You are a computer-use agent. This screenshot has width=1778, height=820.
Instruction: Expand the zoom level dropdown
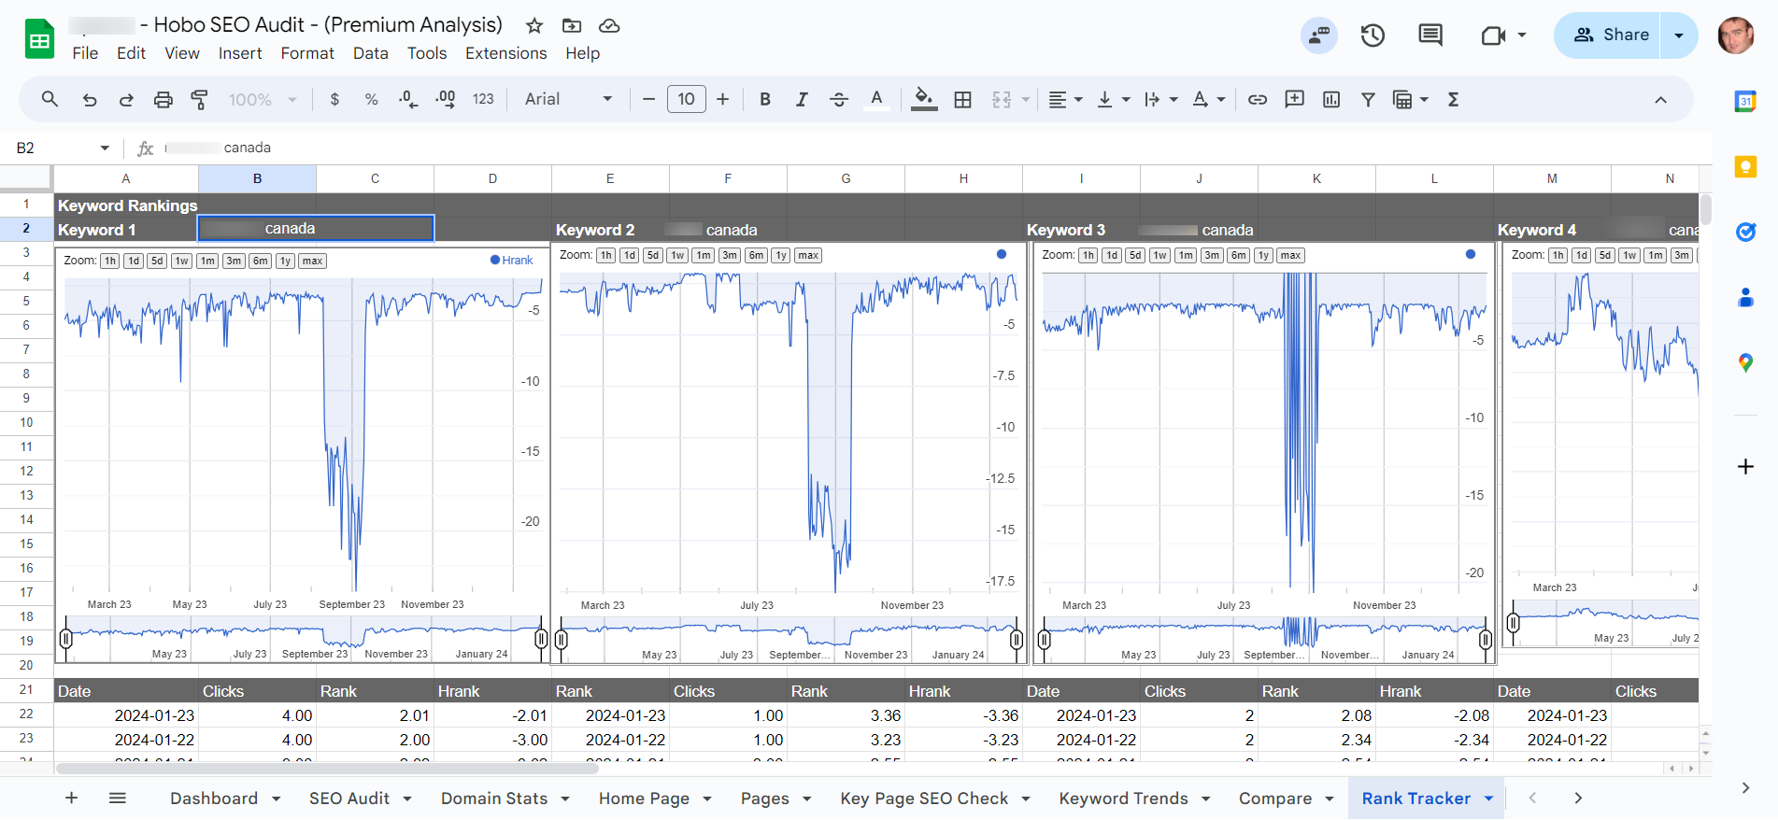click(x=263, y=100)
